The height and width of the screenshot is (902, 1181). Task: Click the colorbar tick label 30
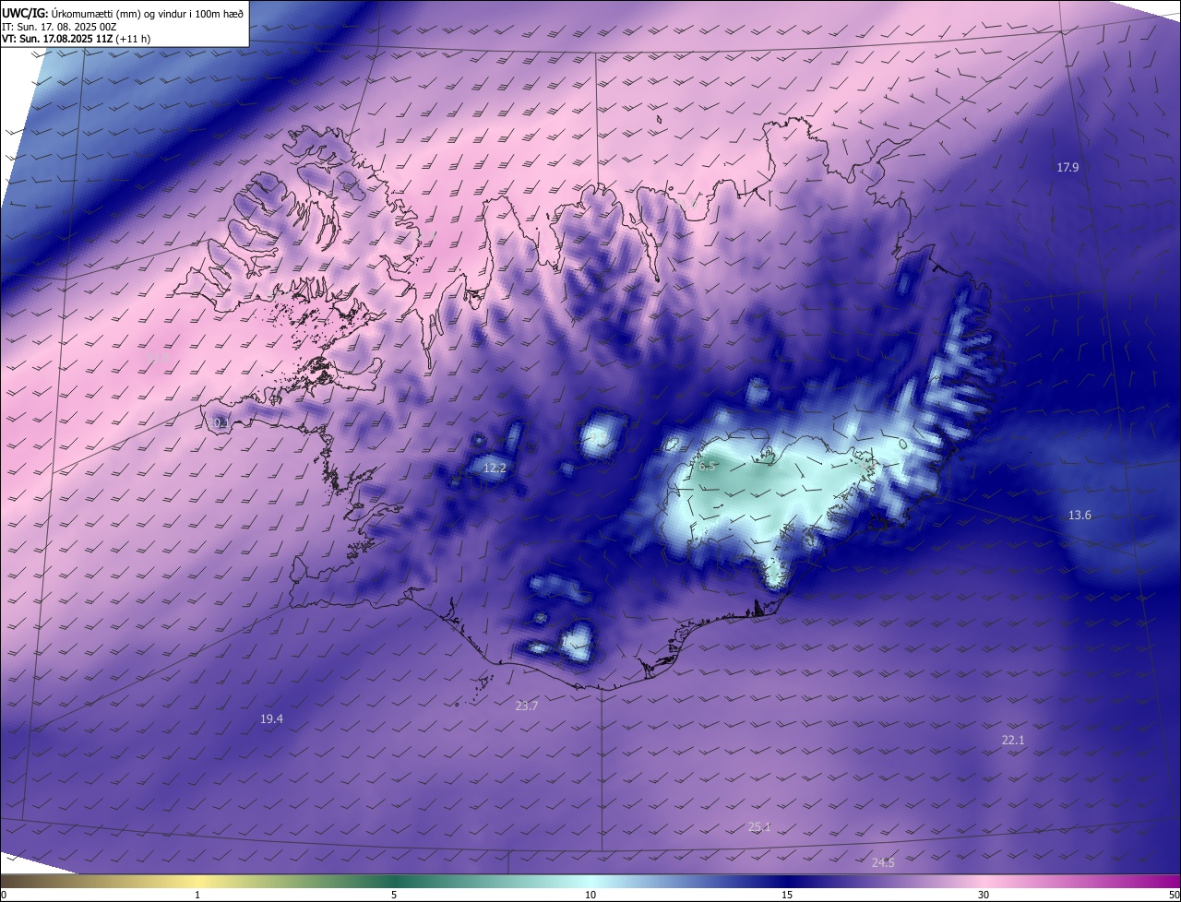click(984, 895)
